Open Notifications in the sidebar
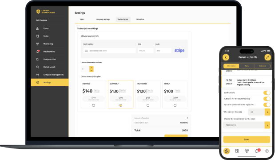Image resolution: width=275 pixels, height=160 pixels. pyautogui.click(x=49, y=52)
